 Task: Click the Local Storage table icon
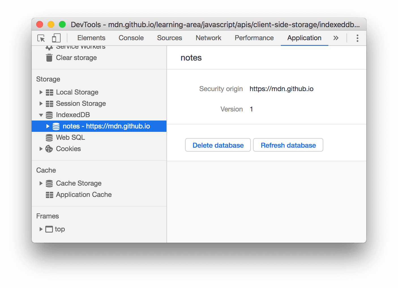click(x=49, y=92)
